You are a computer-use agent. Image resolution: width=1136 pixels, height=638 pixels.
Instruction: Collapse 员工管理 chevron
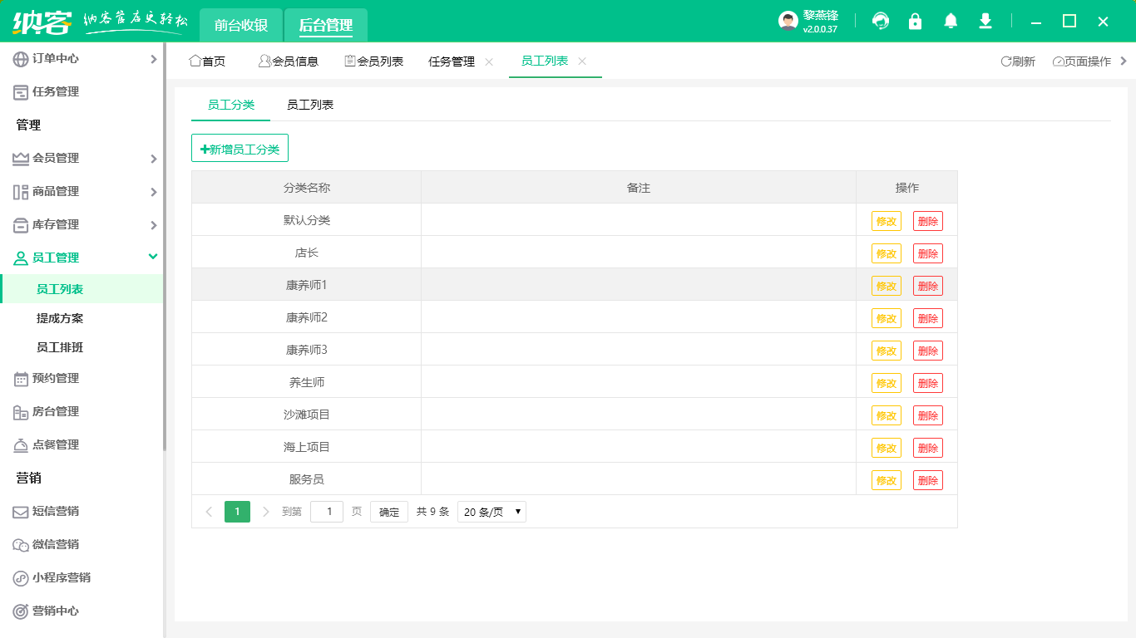point(153,257)
